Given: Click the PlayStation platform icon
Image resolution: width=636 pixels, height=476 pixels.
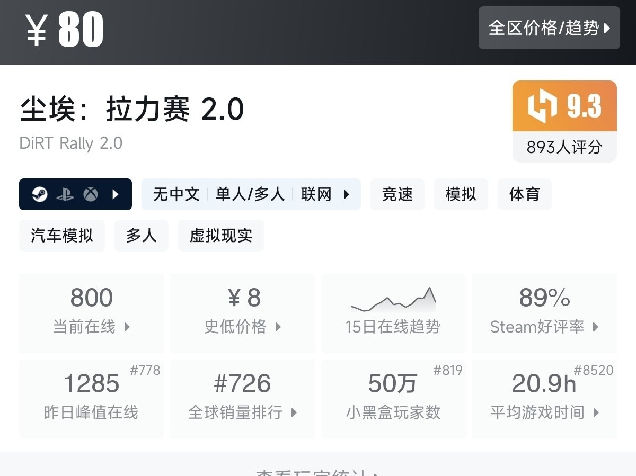Looking at the screenshot, I should click(66, 194).
